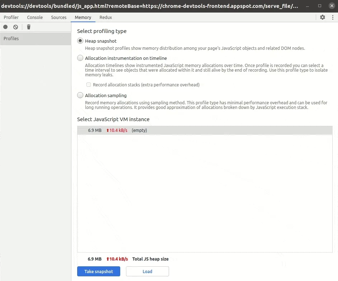The image size is (338, 281).
Task: Delete profiles using the trash icon
Action: click(x=28, y=27)
